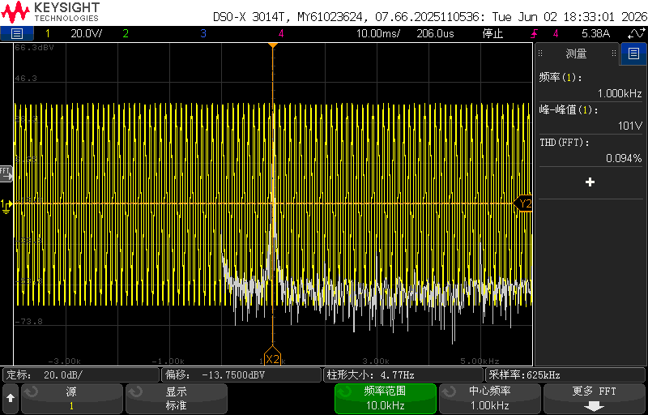648x415 pixels.
Task: Open the 显示 标准 display softkey
Action: (177, 399)
